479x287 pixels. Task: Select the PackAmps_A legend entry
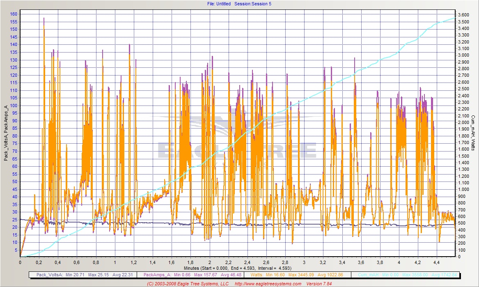pos(193,275)
